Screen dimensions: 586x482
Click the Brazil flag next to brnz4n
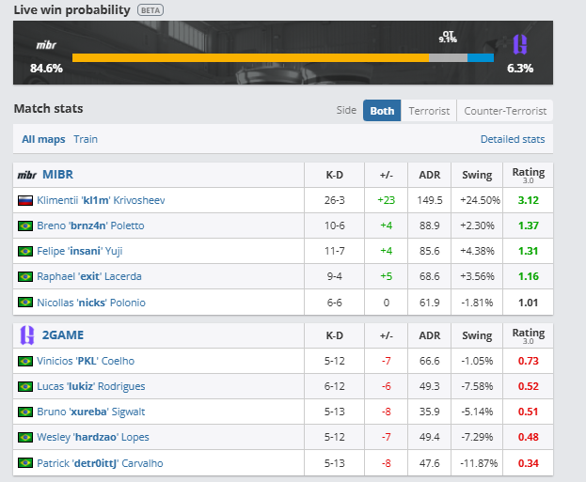pos(25,225)
